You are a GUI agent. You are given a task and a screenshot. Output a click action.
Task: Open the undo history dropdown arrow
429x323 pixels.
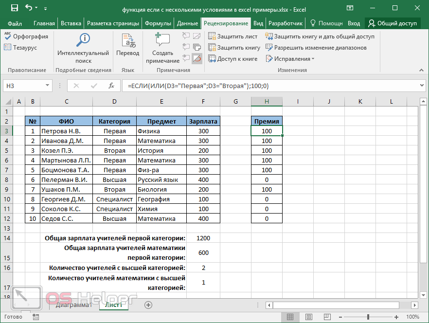coord(36,8)
